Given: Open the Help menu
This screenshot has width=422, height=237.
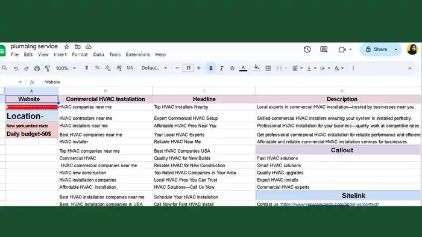Looking at the screenshot, I should tap(160, 55).
